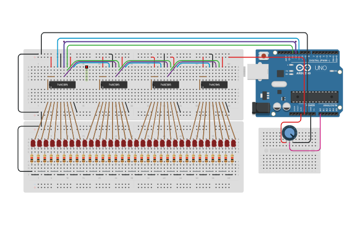The image size is (361, 225).
Task: Select the black power barrel jack on Arduino
Action: click(x=261, y=108)
